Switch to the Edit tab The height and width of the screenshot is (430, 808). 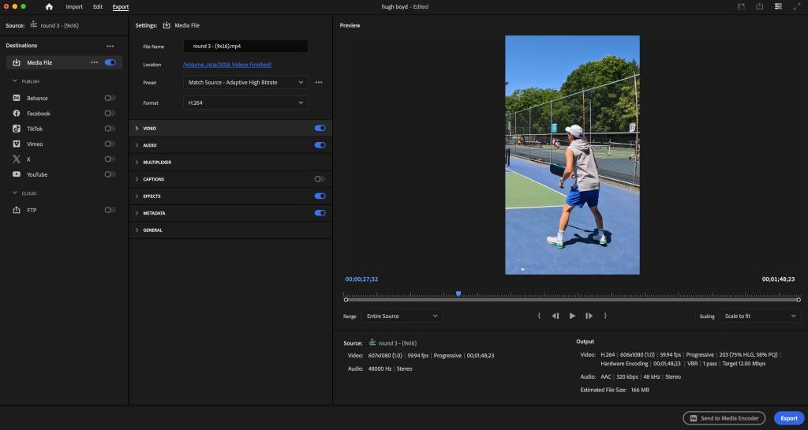coord(97,6)
